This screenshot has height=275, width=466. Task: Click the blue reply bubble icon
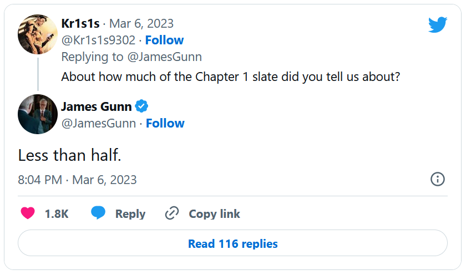coord(98,213)
